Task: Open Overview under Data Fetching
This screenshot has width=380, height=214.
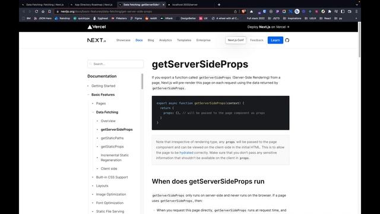Action: click(x=108, y=121)
